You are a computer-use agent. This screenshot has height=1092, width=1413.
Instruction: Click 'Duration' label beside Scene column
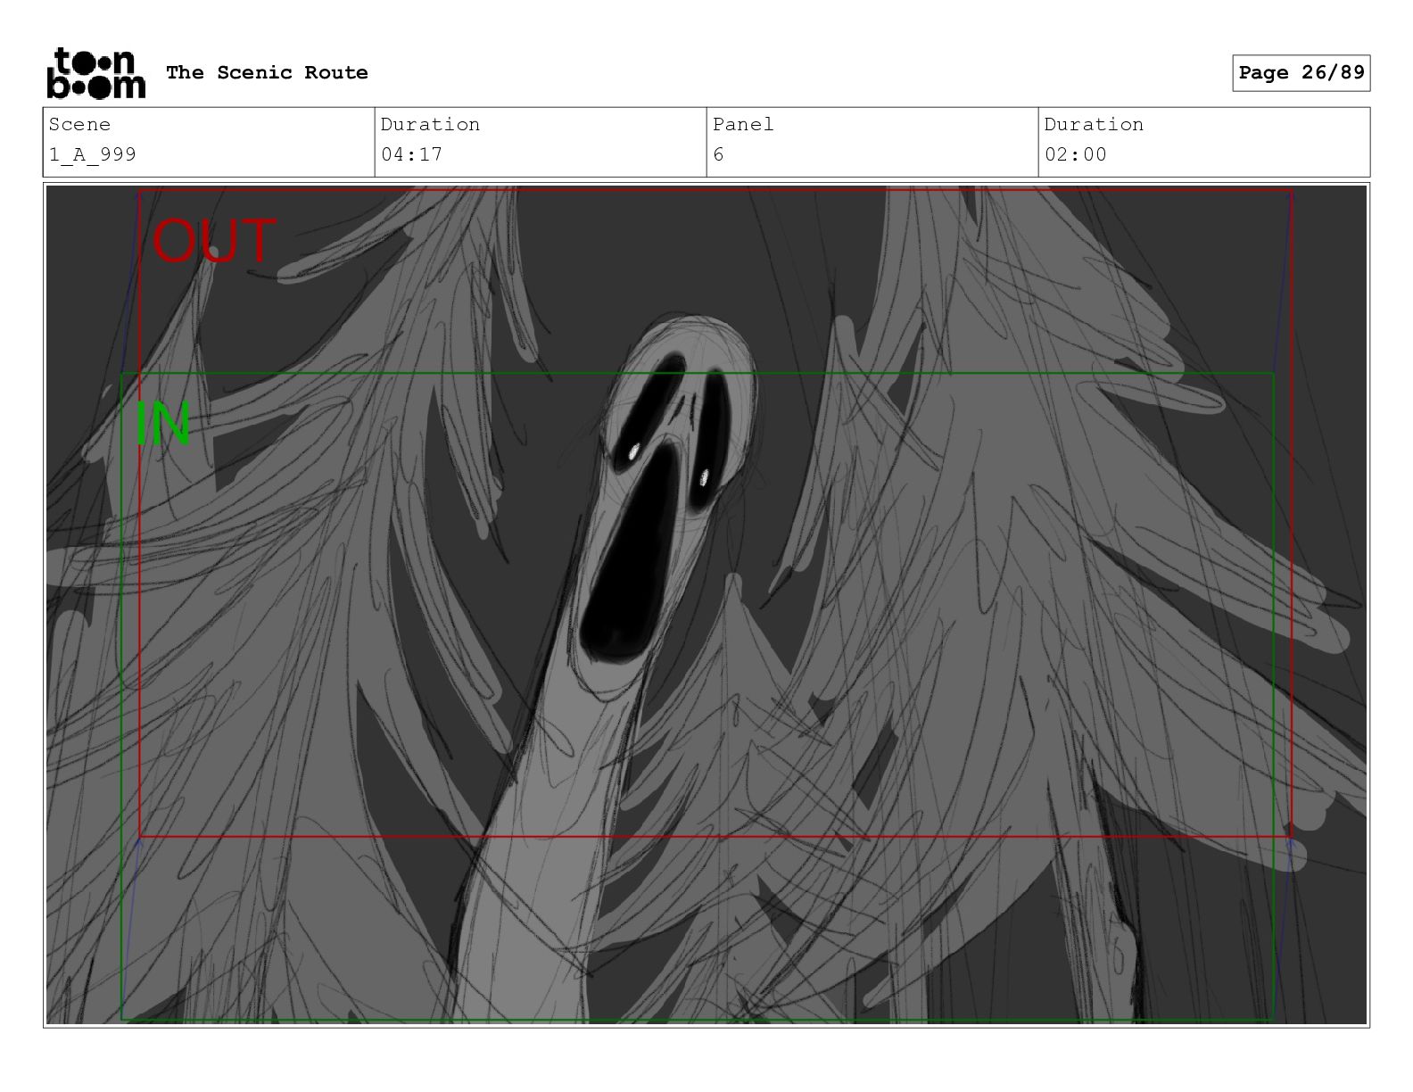coord(430,125)
